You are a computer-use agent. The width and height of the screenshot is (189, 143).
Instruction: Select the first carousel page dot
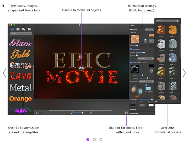coord(88,140)
